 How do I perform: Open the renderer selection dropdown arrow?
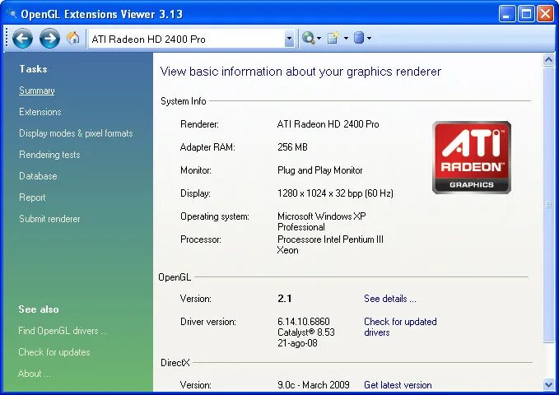(x=290, y=39)
